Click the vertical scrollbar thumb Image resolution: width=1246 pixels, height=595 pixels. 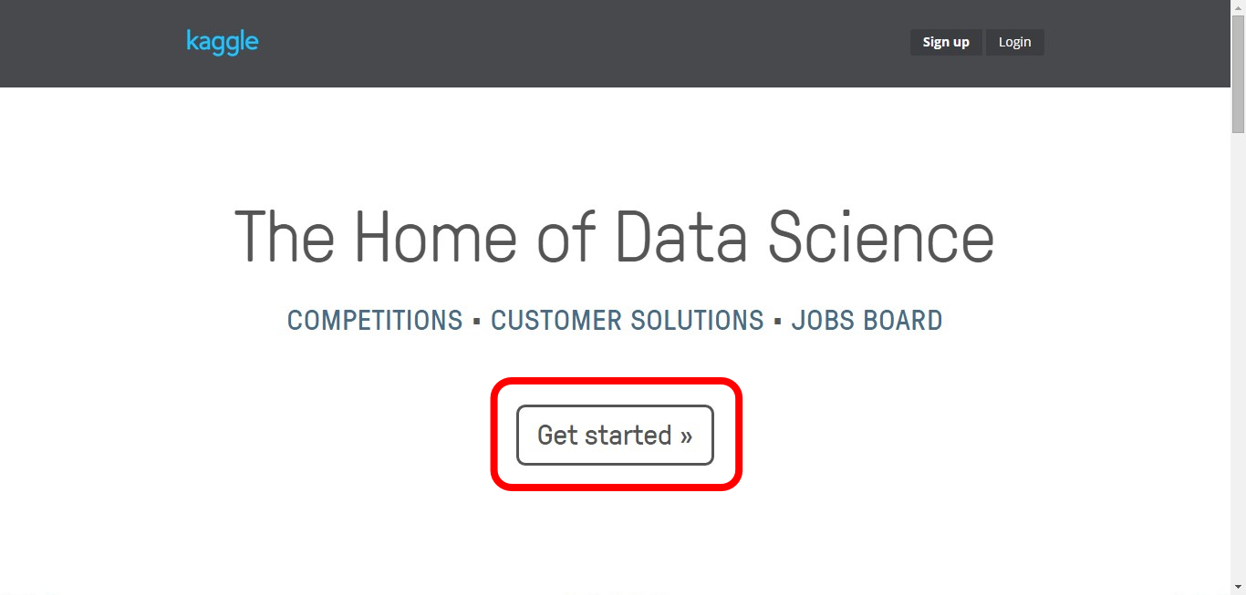coord(1238,73)
